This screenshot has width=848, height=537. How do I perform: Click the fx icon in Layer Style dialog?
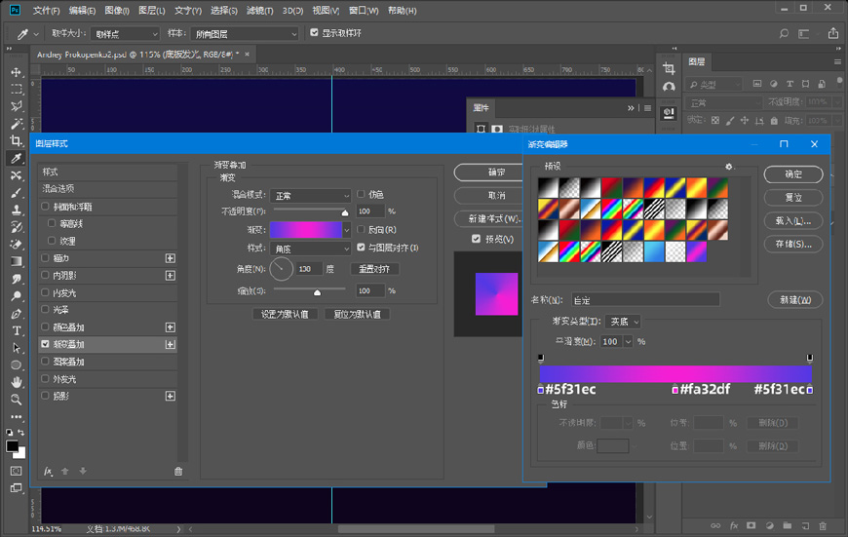[48, 471]
